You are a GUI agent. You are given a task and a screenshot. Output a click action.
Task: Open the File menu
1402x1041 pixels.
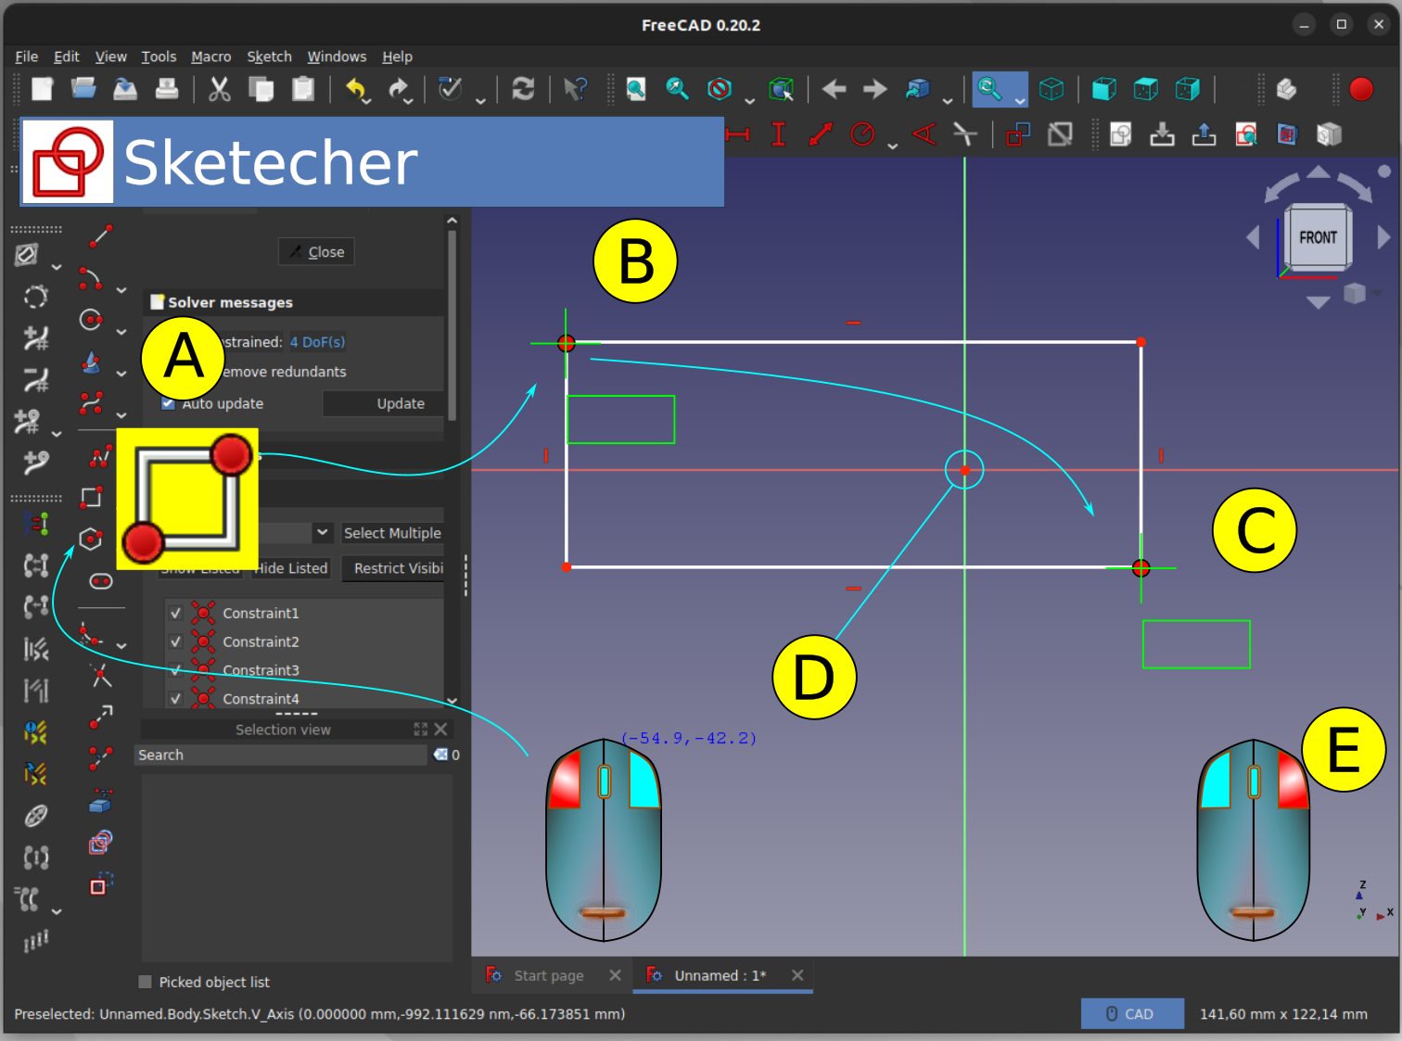[27, 57]
